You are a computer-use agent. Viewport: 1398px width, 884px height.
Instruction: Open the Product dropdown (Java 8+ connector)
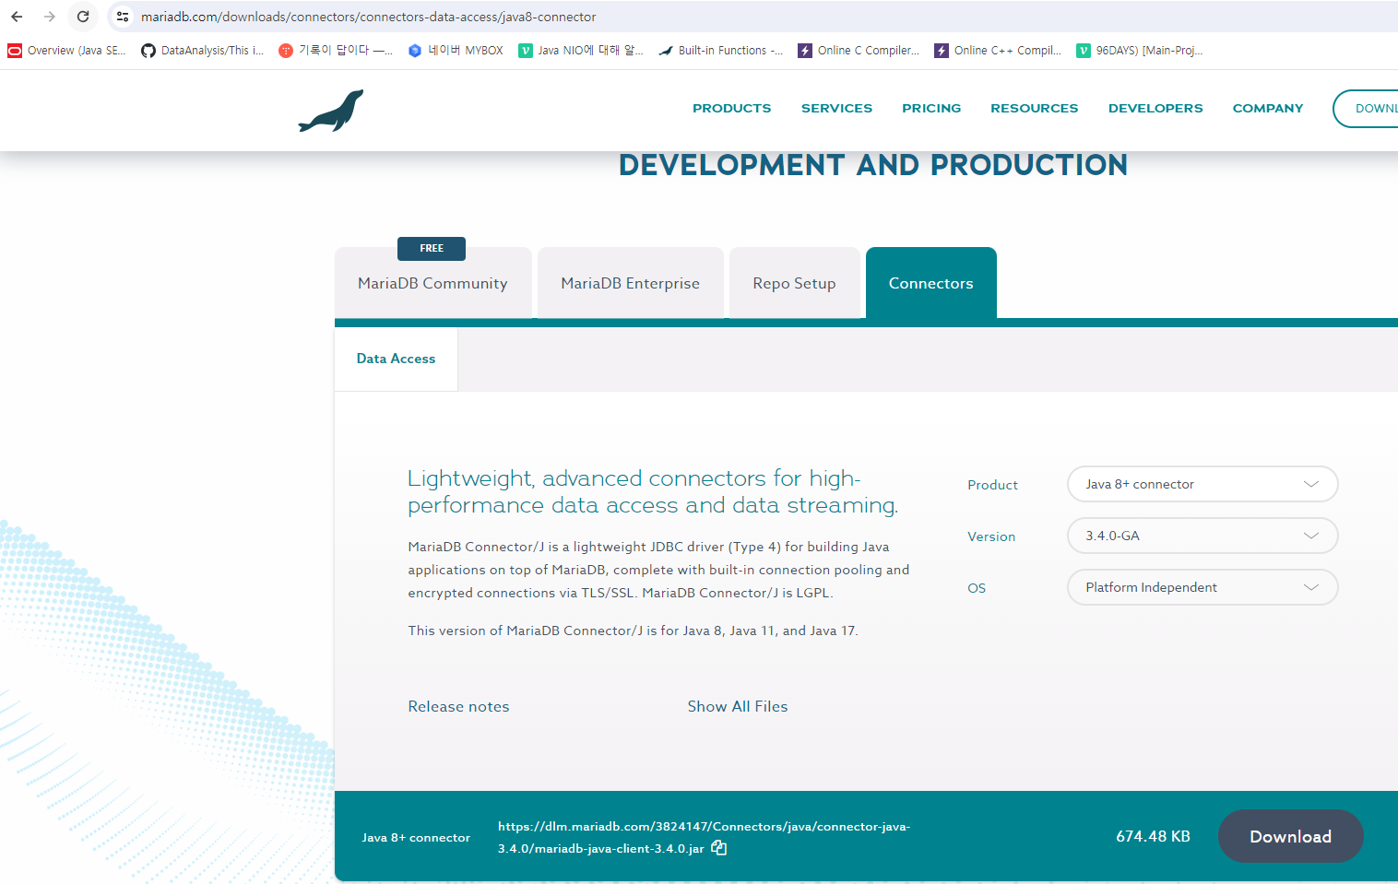coord(1203,484)
